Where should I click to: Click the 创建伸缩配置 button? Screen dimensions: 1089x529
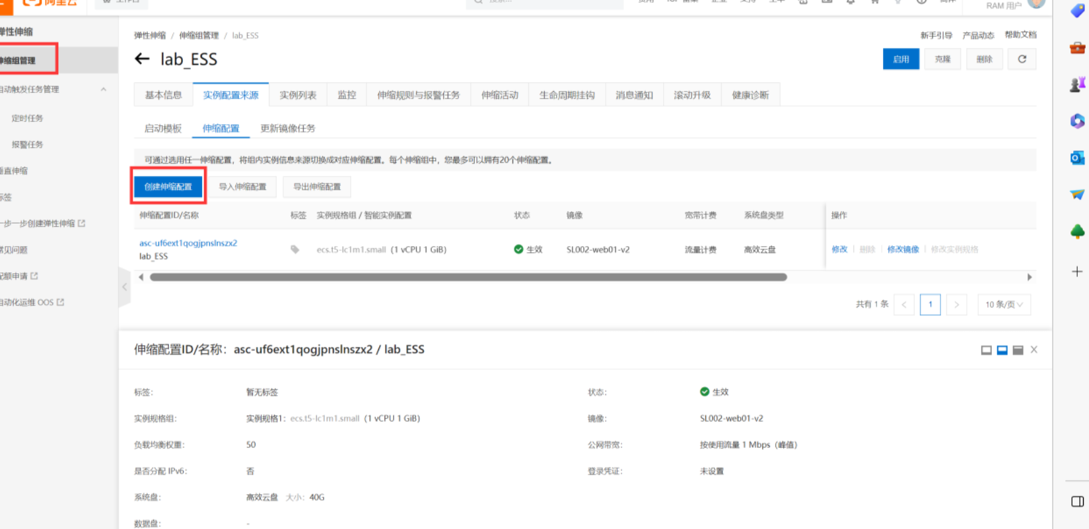pos(168,187)
